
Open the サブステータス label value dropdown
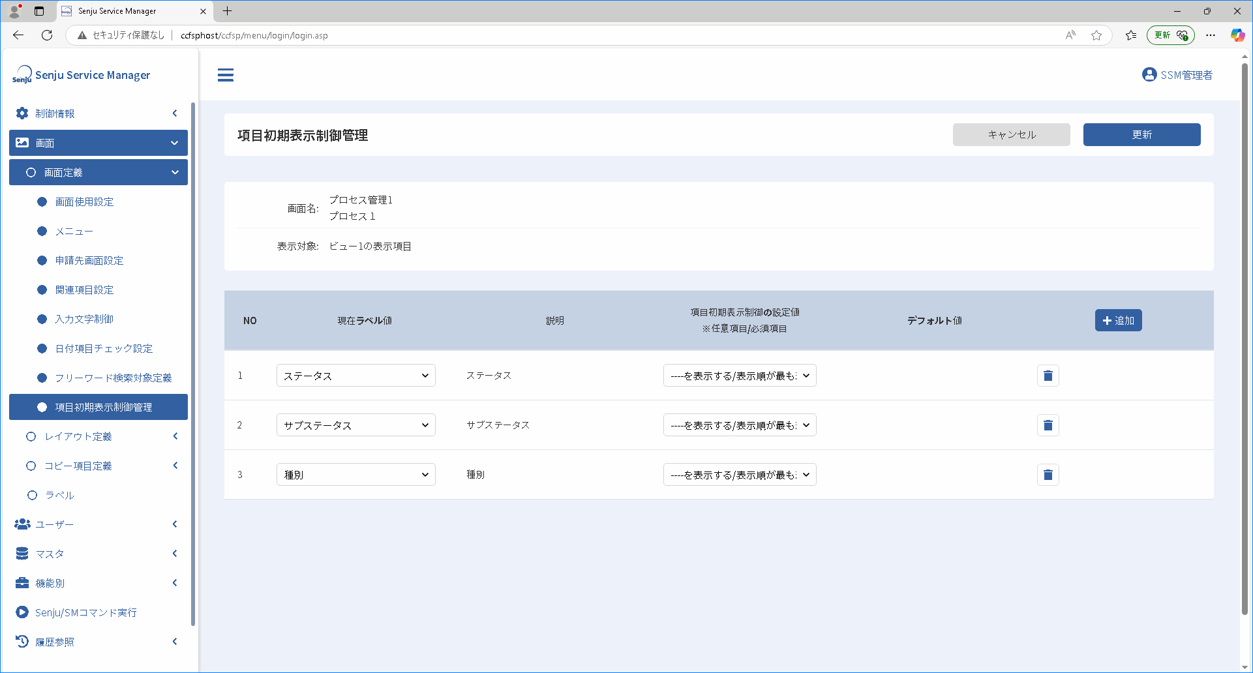click(x=356, y=425)
